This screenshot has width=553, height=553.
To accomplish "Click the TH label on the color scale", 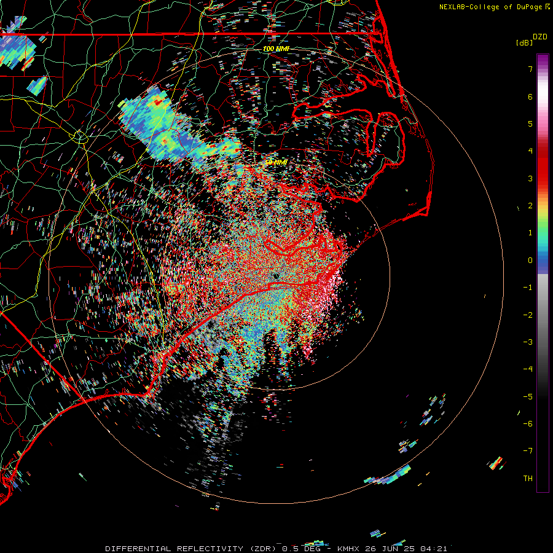I will (528, 478).
